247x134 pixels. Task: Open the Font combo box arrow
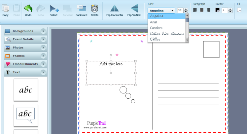[x=172, y=11]
